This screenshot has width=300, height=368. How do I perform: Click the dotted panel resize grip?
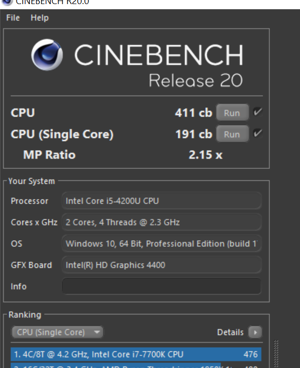pos(276,354)
